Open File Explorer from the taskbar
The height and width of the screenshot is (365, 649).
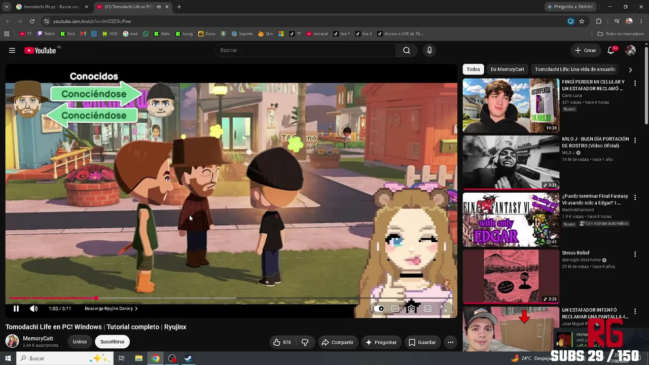138,358
